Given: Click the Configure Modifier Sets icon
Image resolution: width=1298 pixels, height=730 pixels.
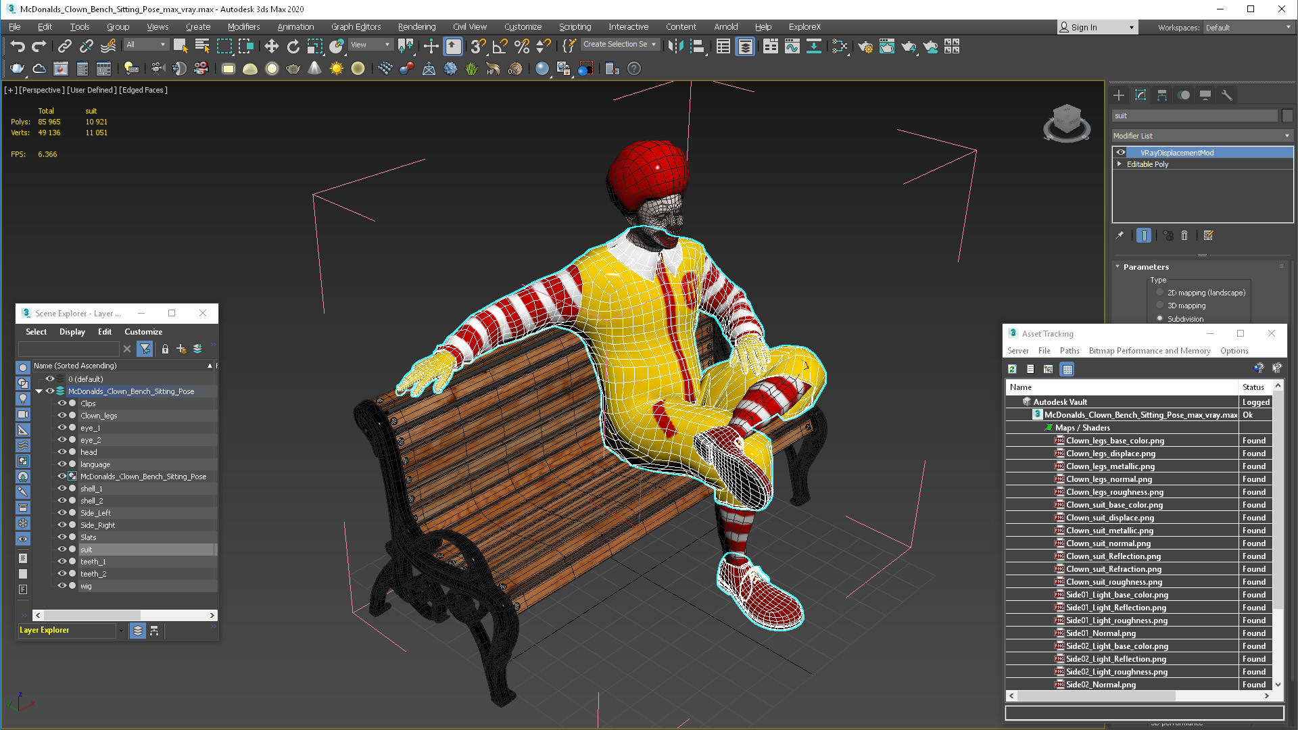Looking at the screenshot, I should [1209, 235].
